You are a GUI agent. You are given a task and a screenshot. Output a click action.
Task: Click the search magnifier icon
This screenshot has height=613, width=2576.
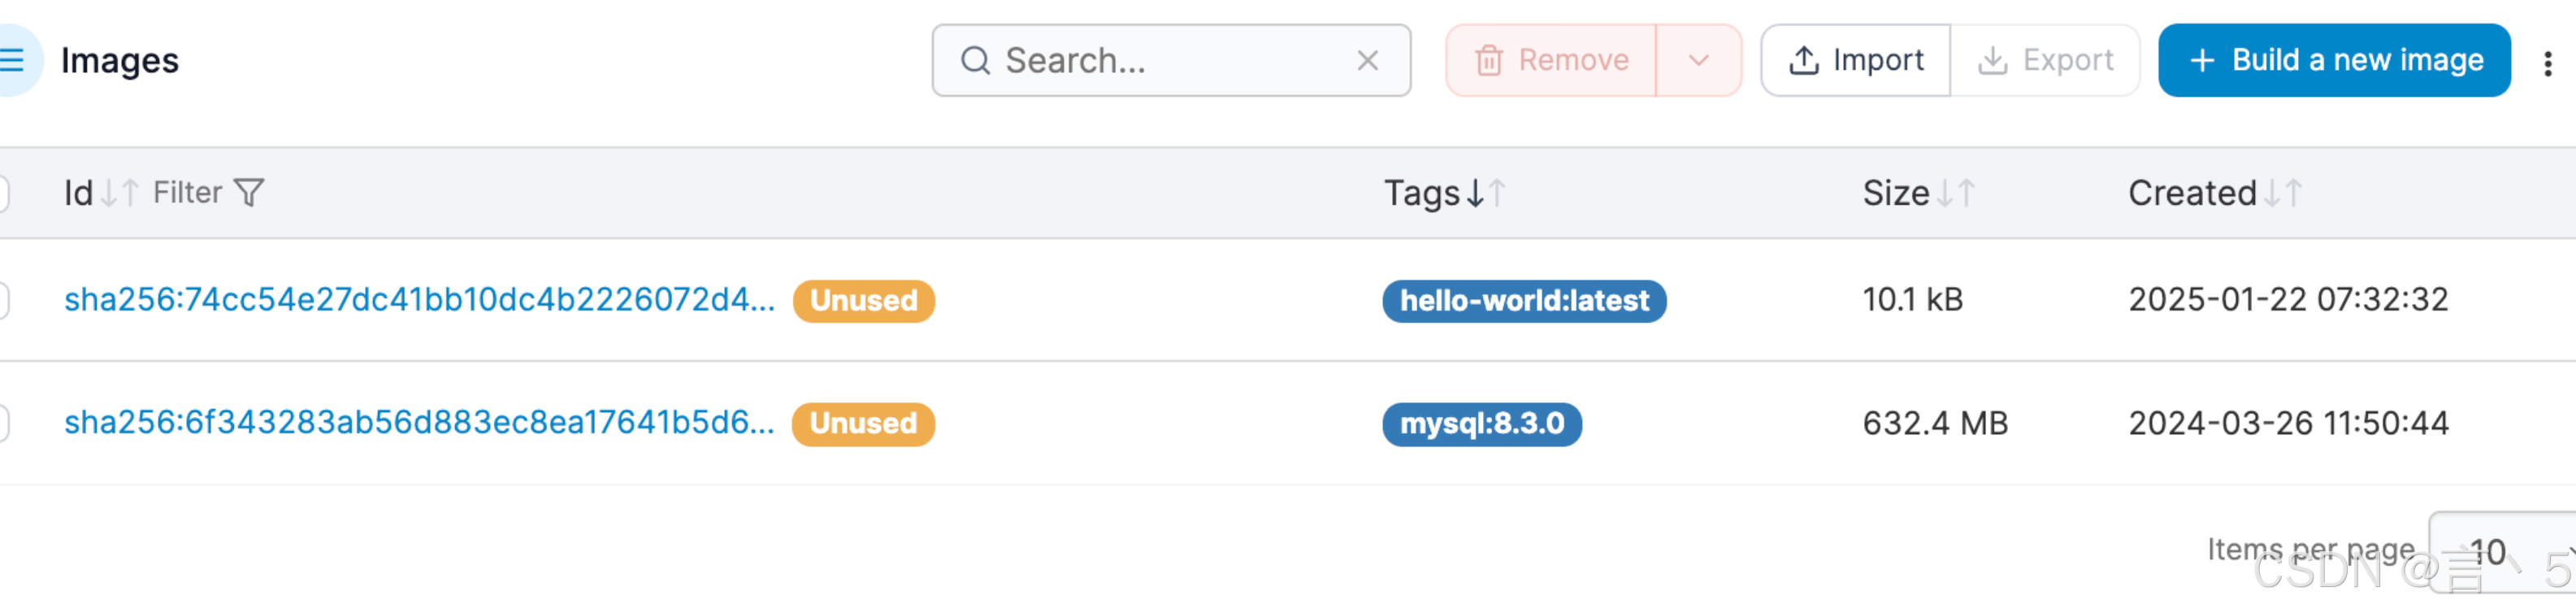point(975,61)
